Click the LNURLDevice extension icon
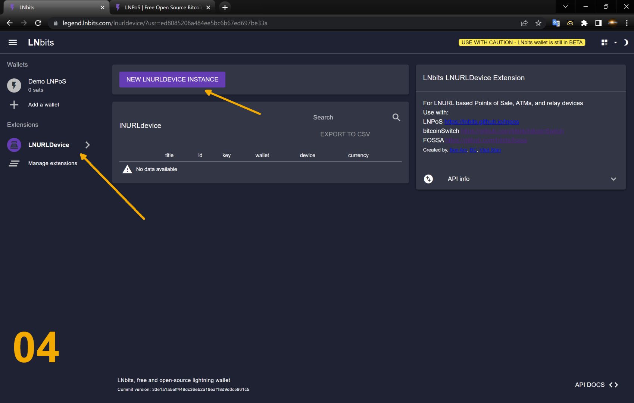 click(14, 145)
